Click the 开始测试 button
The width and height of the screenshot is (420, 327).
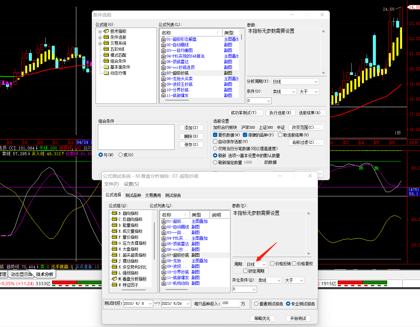pyautogui.click(x=298, y=318)
